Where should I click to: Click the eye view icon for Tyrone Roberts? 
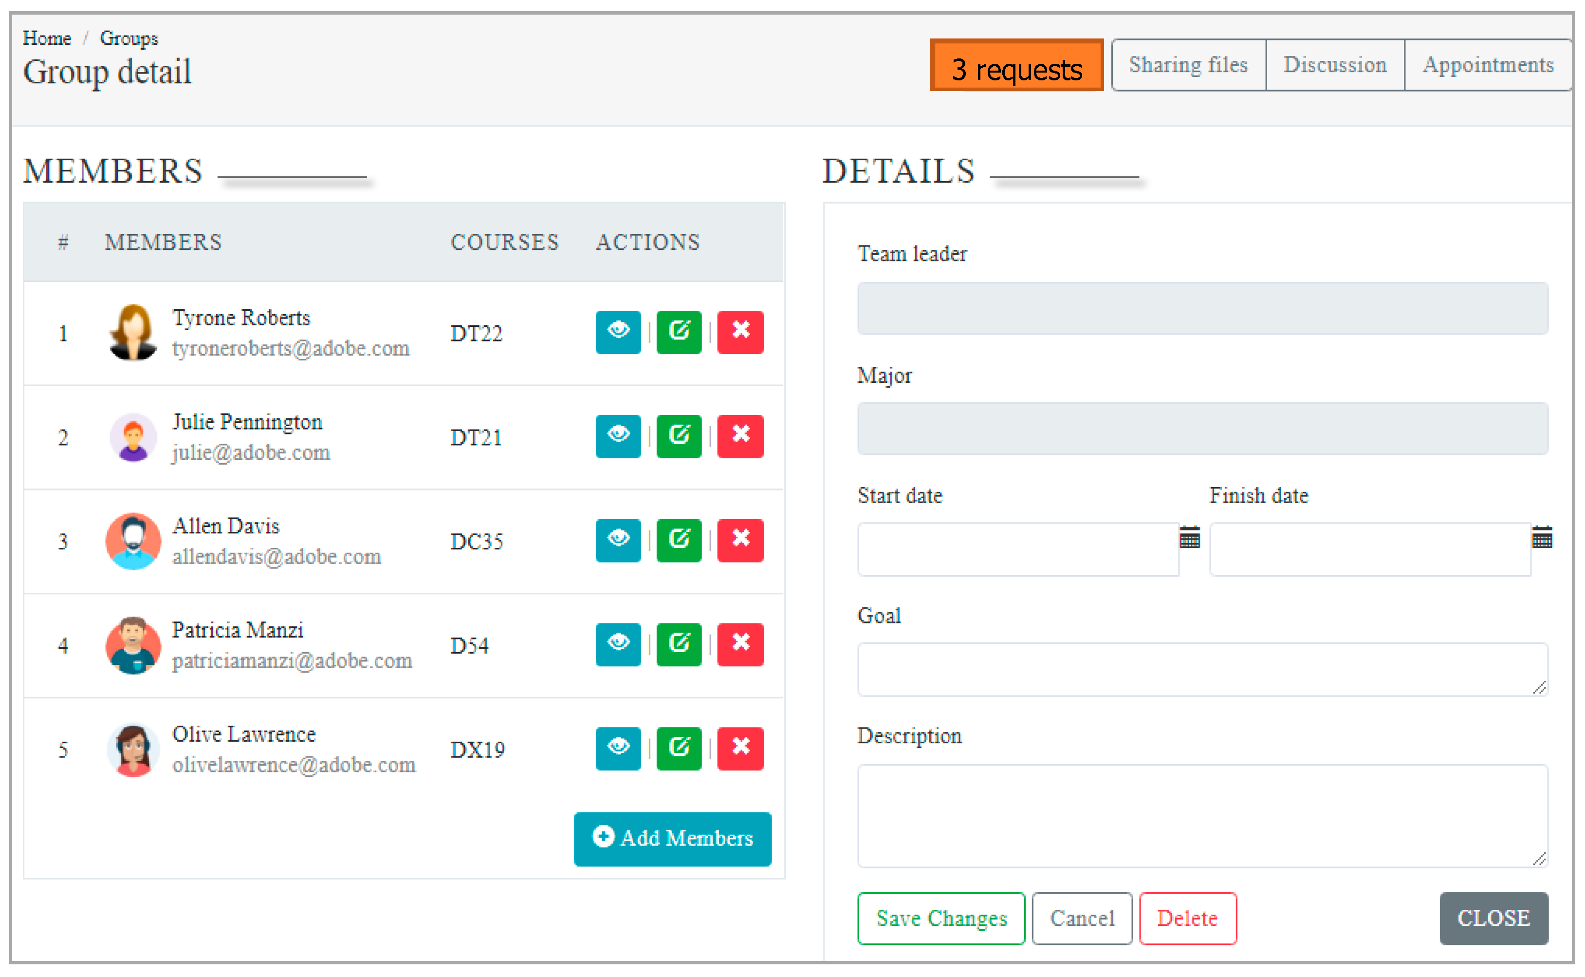click(617, 332)
